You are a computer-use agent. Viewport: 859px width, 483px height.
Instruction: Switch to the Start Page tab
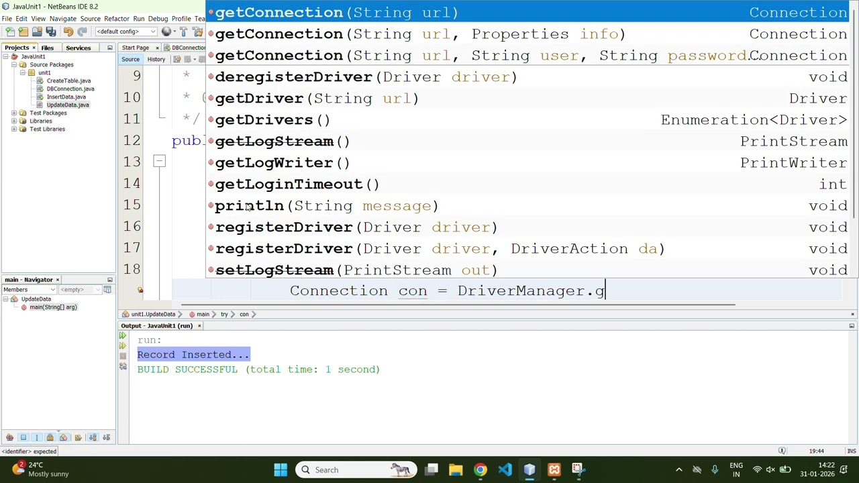point(136,48)
